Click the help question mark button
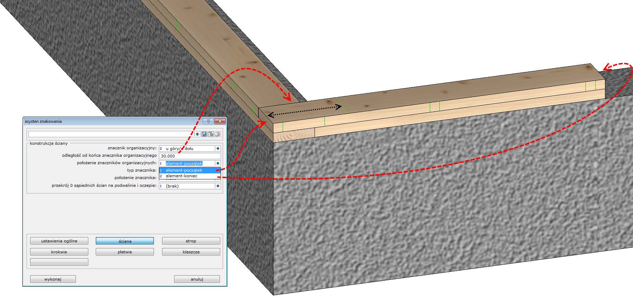 [208, 121]
